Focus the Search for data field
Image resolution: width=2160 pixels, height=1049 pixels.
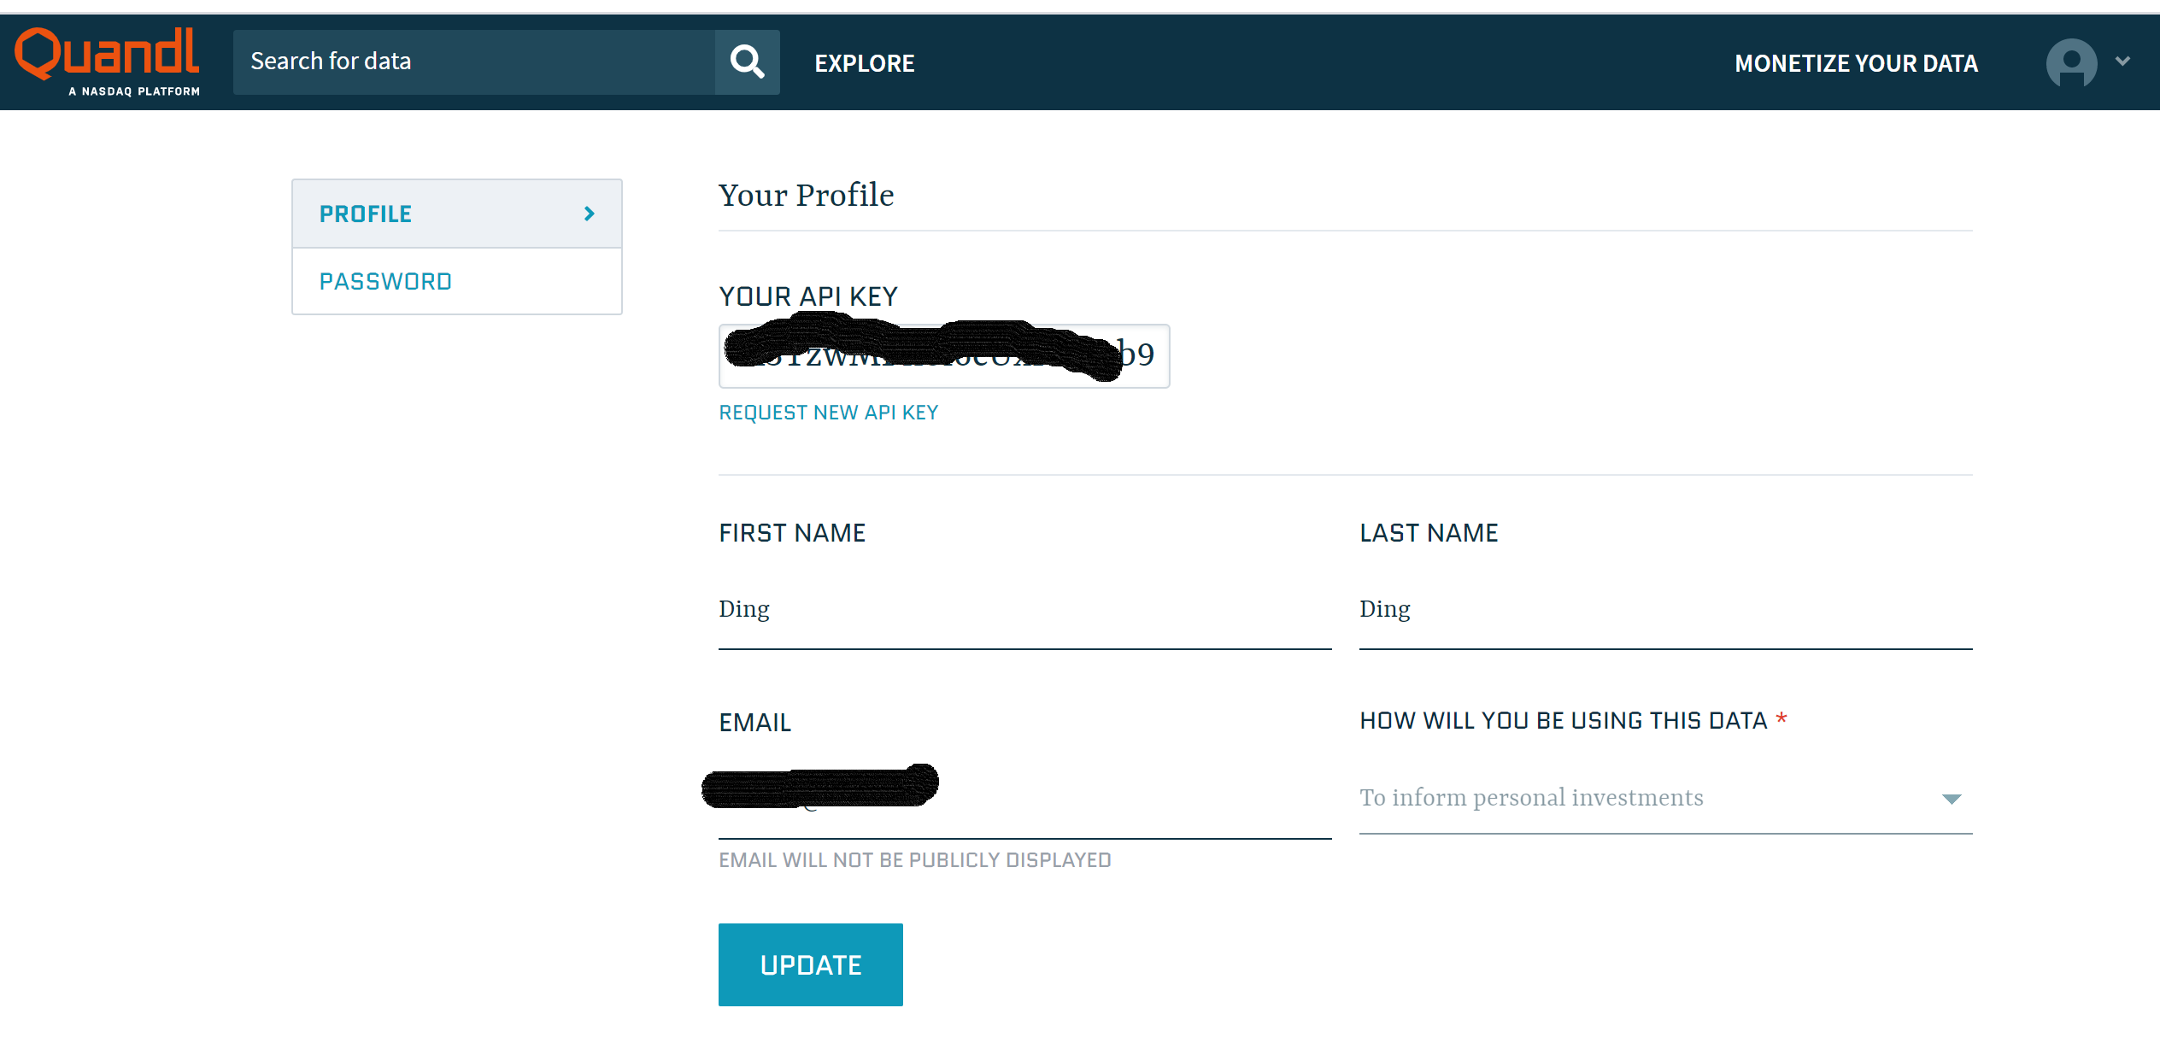tap(474, 62)
